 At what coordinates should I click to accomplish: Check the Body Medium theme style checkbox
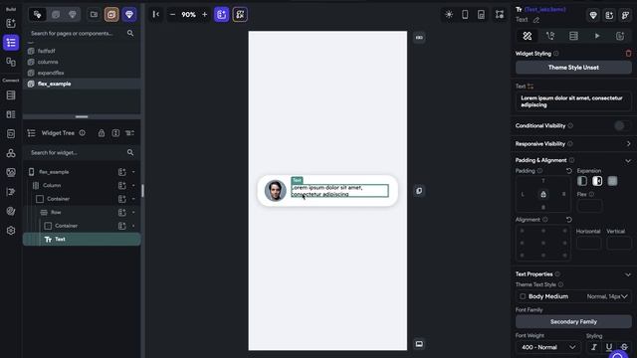[x=523, y=296]
